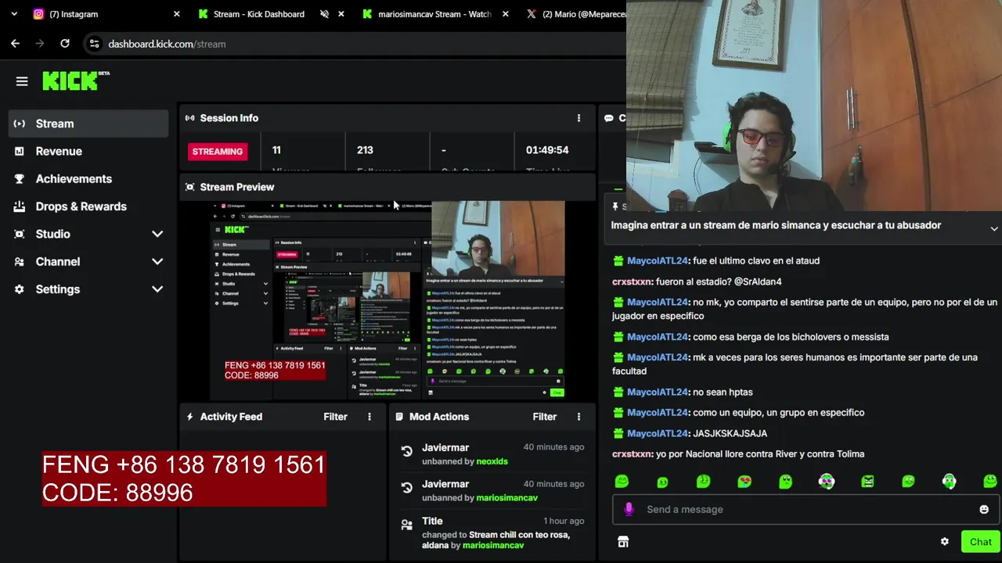Click the 213 followers count
1002x563 pixels.
(x=365, y=150)
